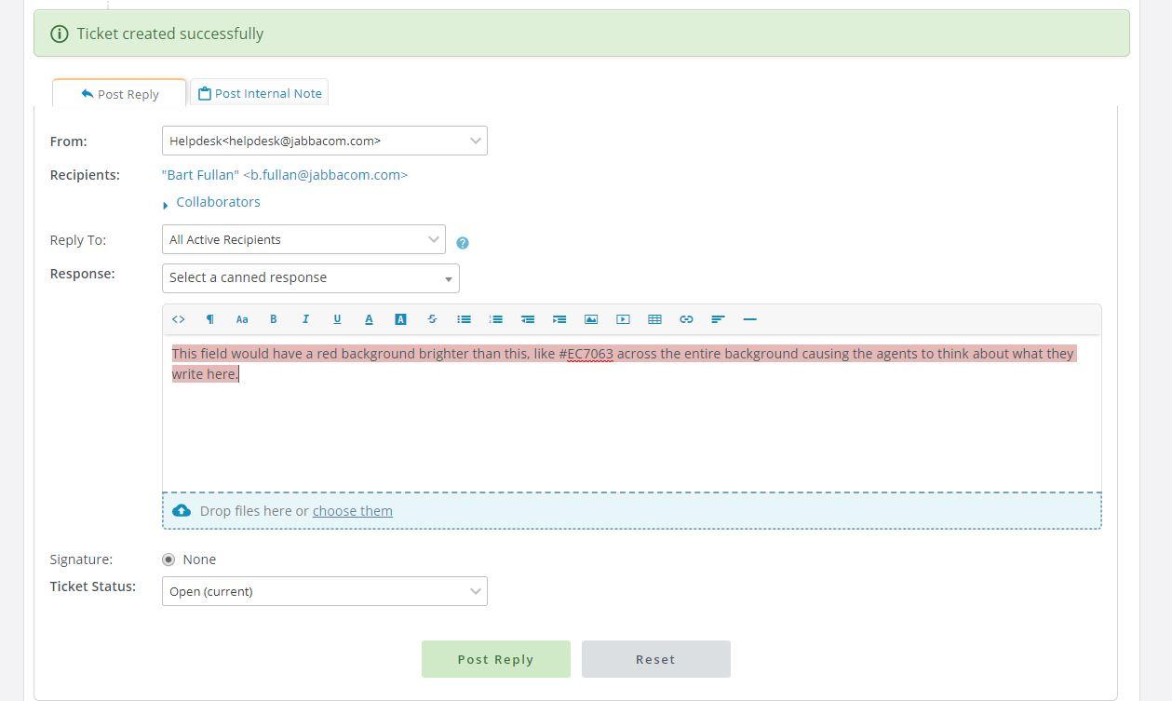Viewport: 1172px width, 701px height.
Task: Insert an image using the toolbar
Action: pyautogui.click(x=591, y=319)
